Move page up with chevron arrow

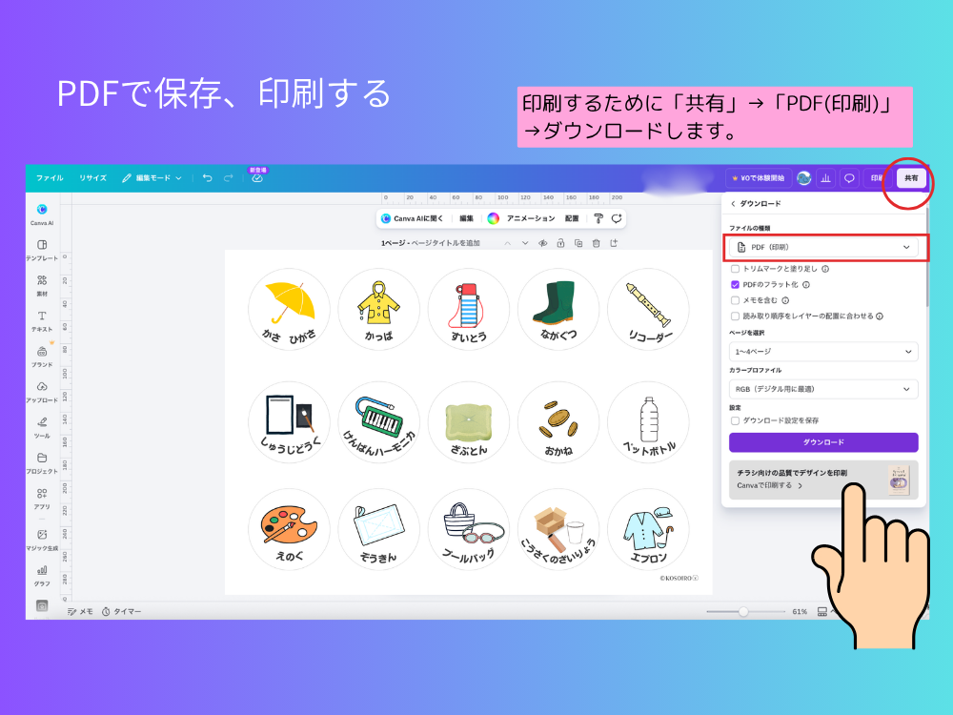(508, 243)
